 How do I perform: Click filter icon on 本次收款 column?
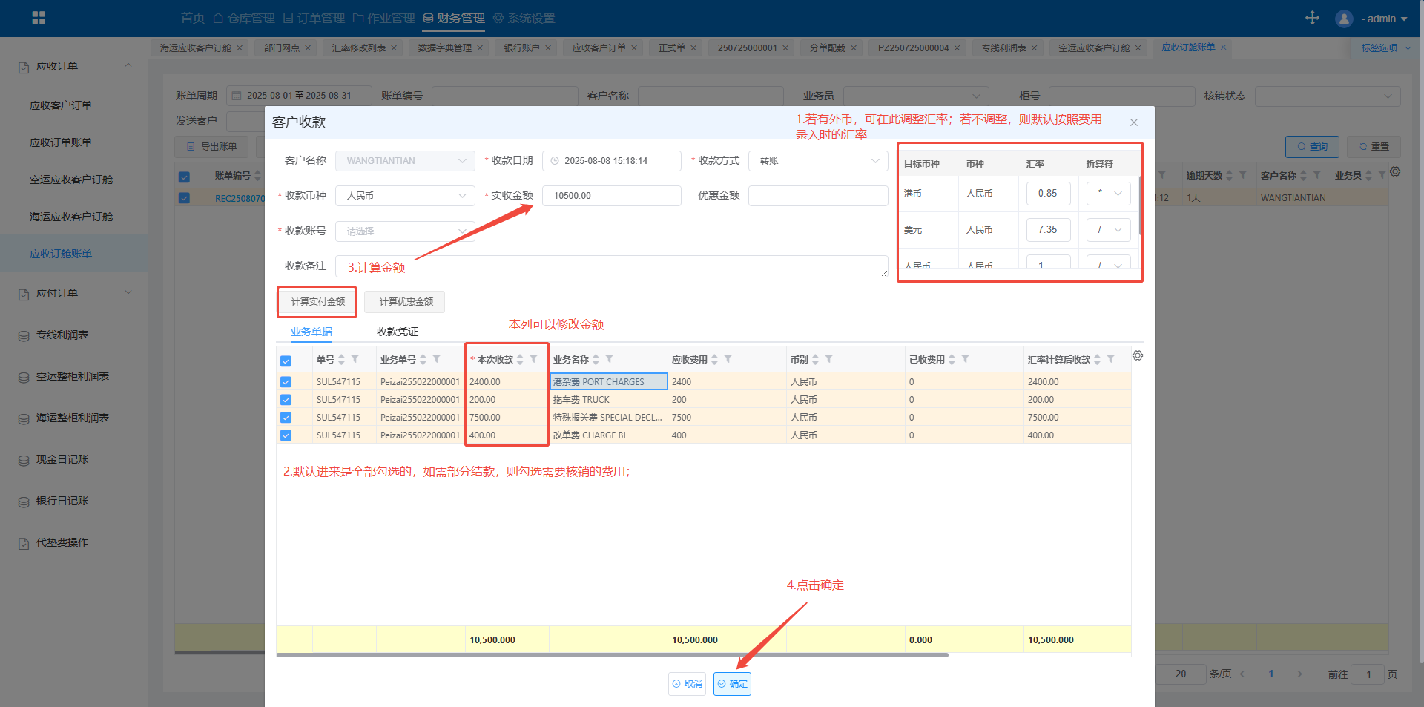pos(533,359)
